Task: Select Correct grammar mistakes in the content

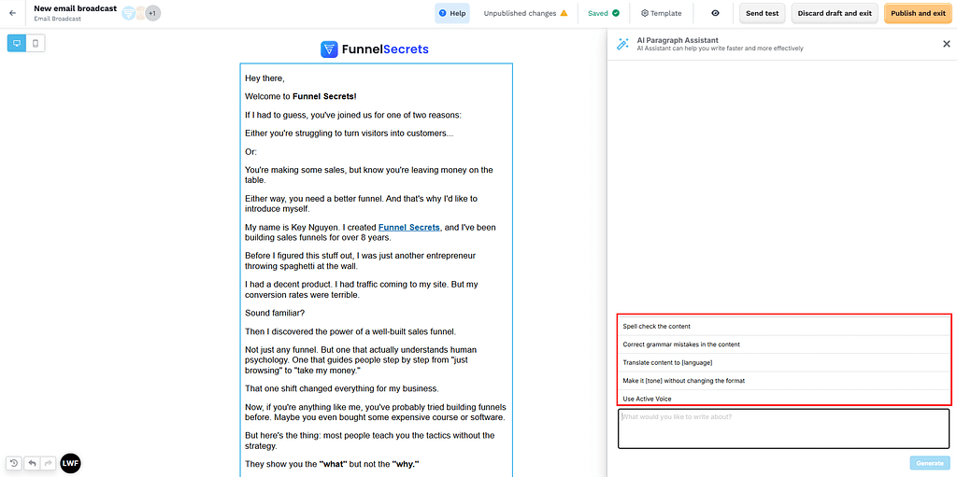Action: pos(784,344)
